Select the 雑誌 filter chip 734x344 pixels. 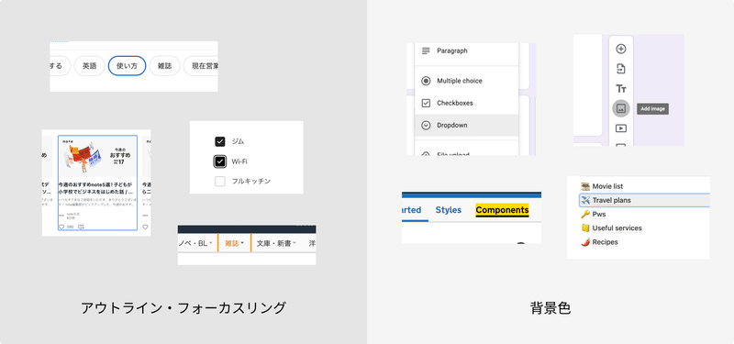click(164, 66)
